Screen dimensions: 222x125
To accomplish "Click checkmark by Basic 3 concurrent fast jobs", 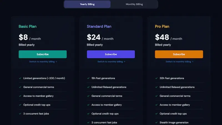I will pyautogui.click(x=20, y=114).
